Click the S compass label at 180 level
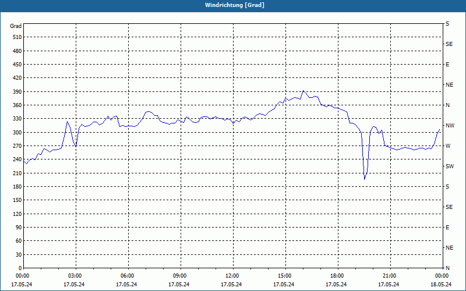 point(447,187)
